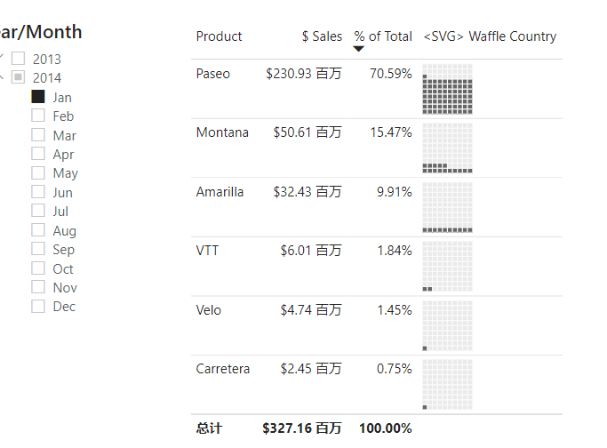Uncheck the Jan checkbox

tap(38, 97)
